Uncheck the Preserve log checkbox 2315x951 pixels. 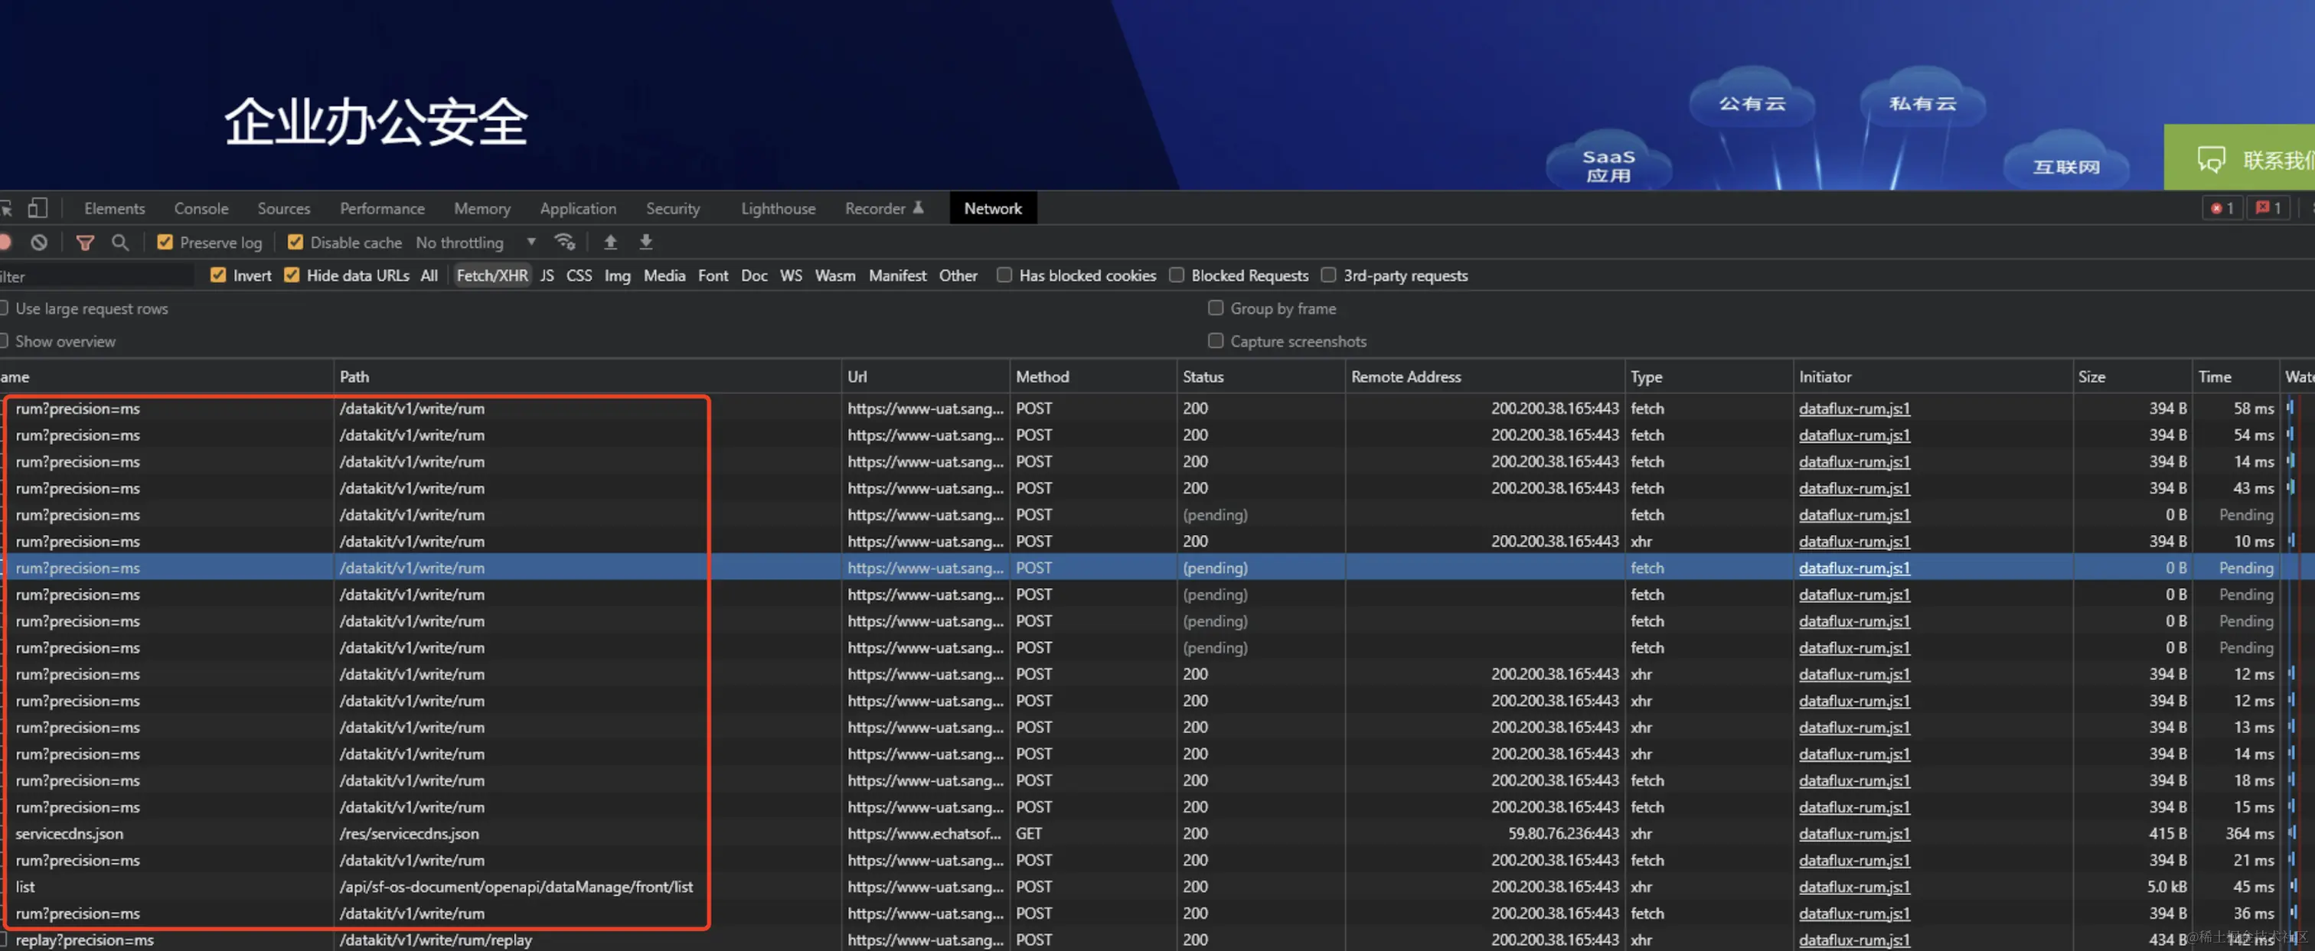[x=165, y=243]
